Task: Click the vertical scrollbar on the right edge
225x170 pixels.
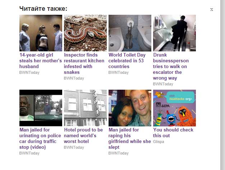Action: coord(222,85)
